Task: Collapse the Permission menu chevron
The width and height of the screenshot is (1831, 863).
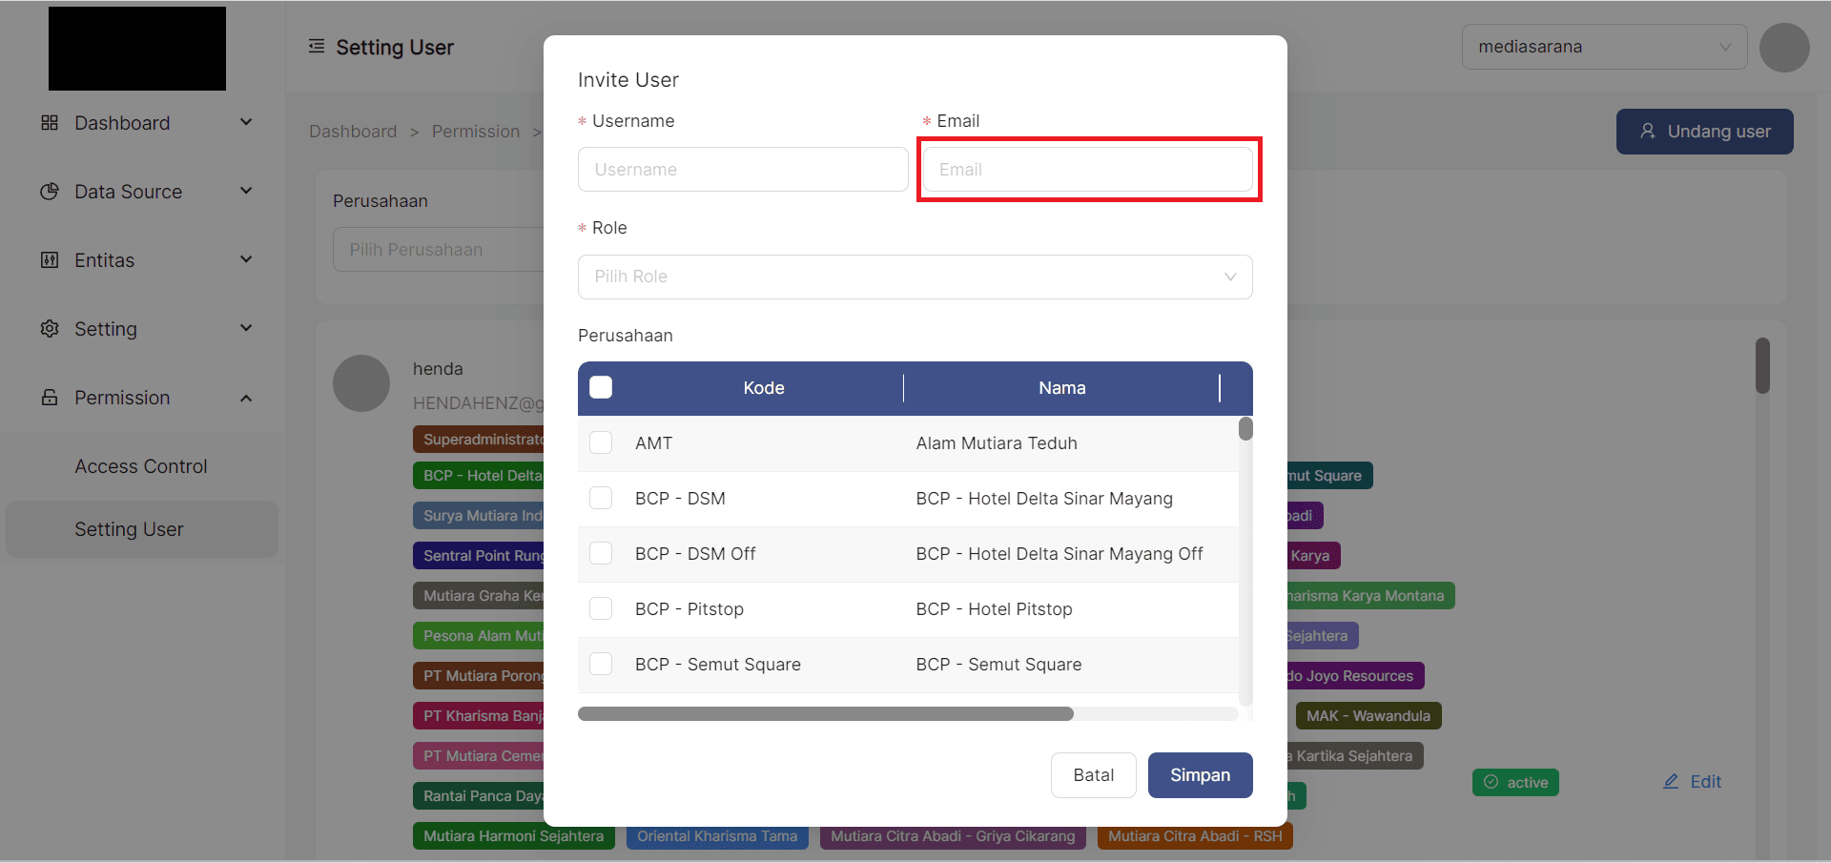Action: [x=246, y=398]
